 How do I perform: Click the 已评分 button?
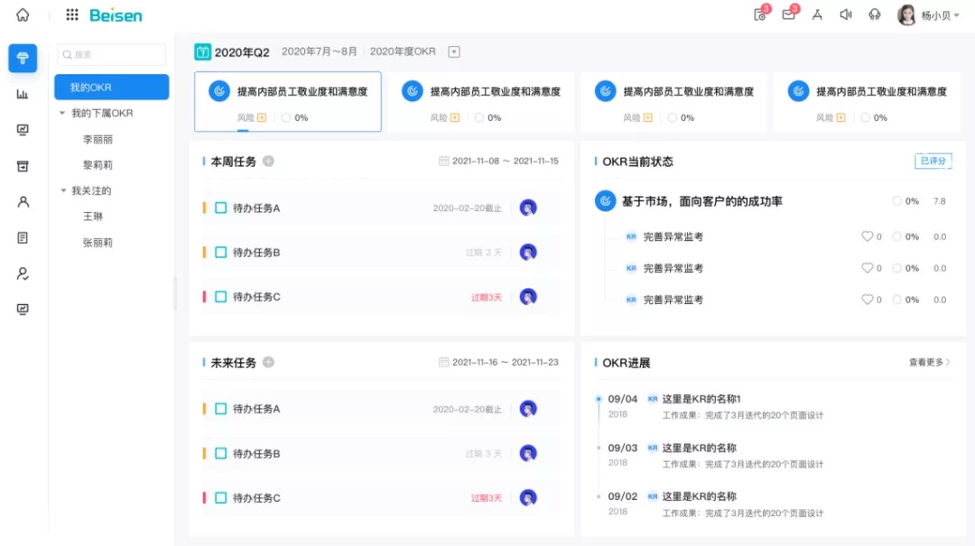(x=933, y=161)
